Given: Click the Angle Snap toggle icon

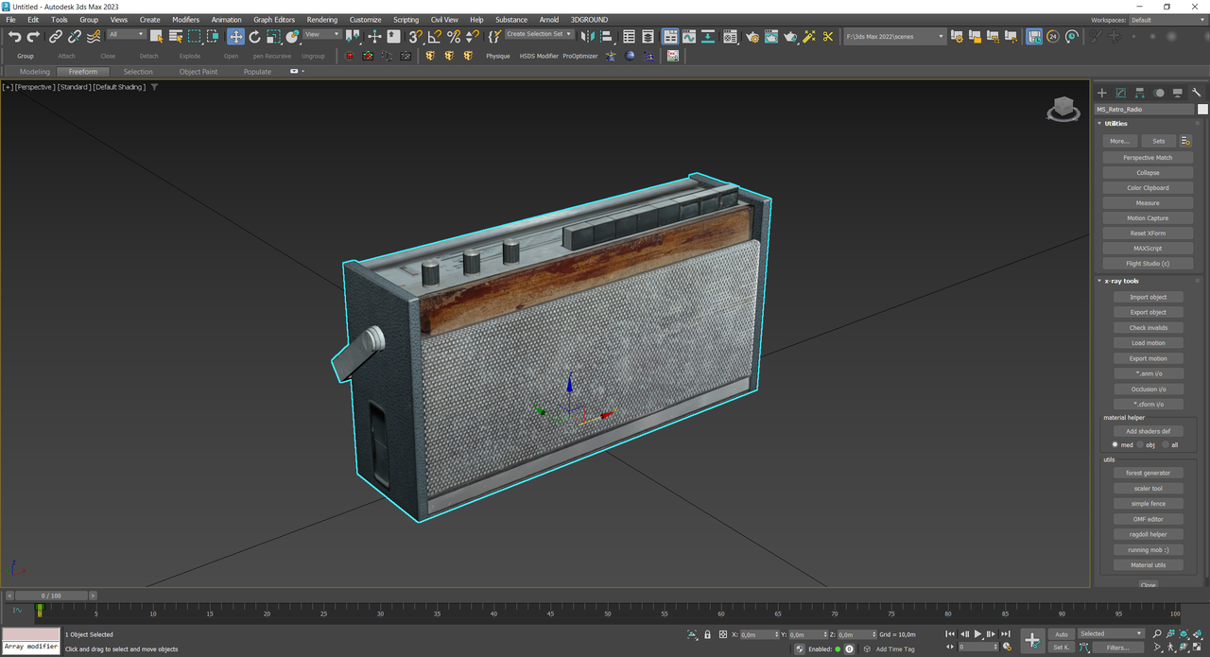Looking at the screenshot, I should click(434, 36).
